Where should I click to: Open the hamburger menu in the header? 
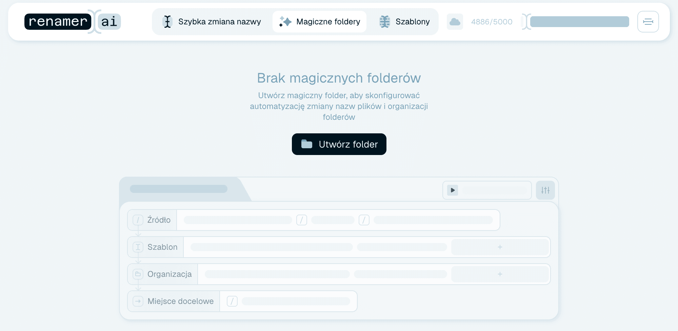[648, 22]
